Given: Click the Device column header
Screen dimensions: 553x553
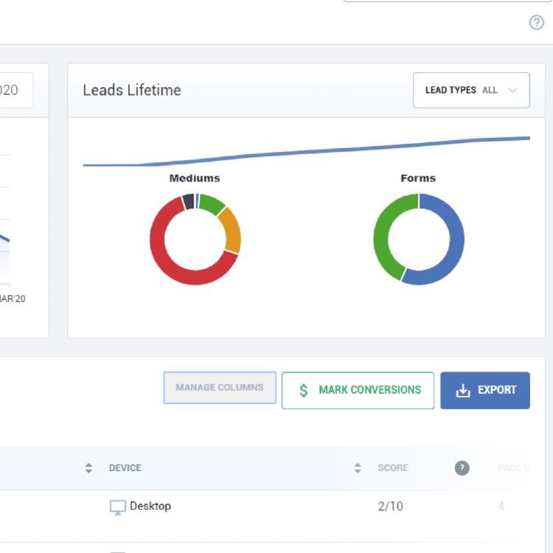Looking at the screenshot, I should click(125, 468).
